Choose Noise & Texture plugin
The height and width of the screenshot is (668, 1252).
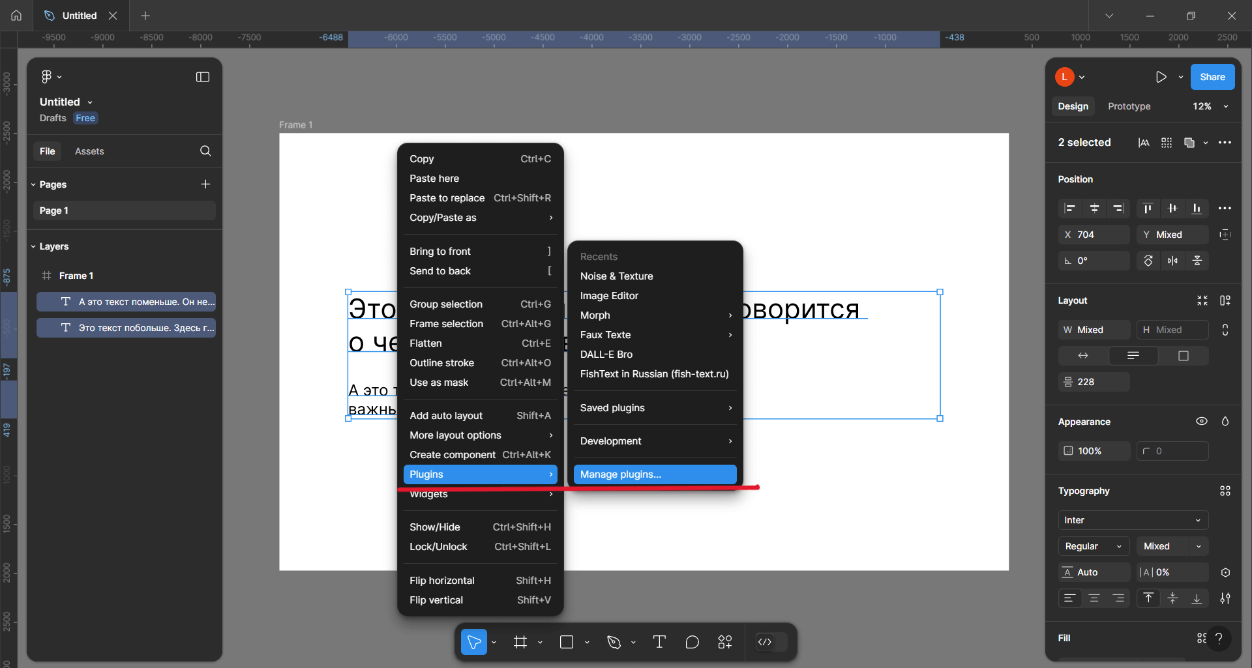(655, 276)
